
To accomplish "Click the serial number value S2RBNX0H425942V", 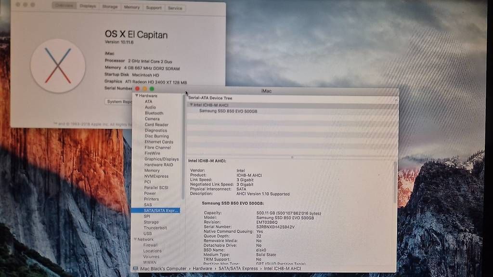I will (x=275, y=226).
